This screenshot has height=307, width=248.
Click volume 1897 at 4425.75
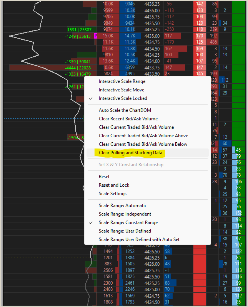pyautogui.click(x=130, y=270)
